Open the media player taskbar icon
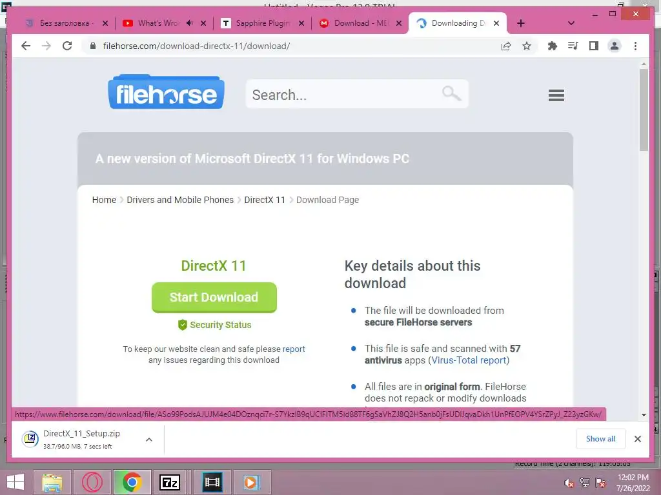Screen dimensions: 661x495 pyautogui.click(x=251, y=482)
